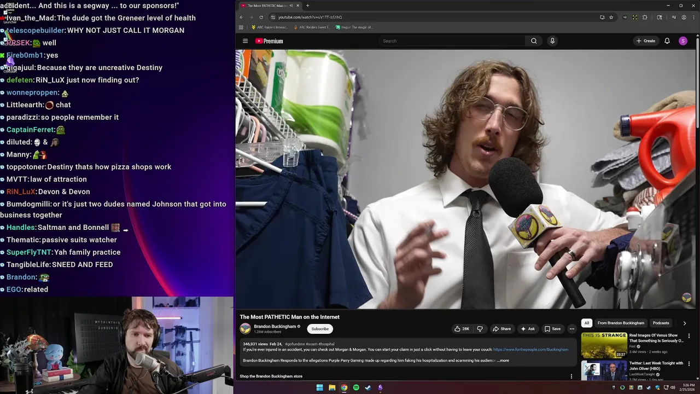The height and width of the screenshot is (394, 700).
Task: Go forward in Chrome browser
Action: [251, 17]
